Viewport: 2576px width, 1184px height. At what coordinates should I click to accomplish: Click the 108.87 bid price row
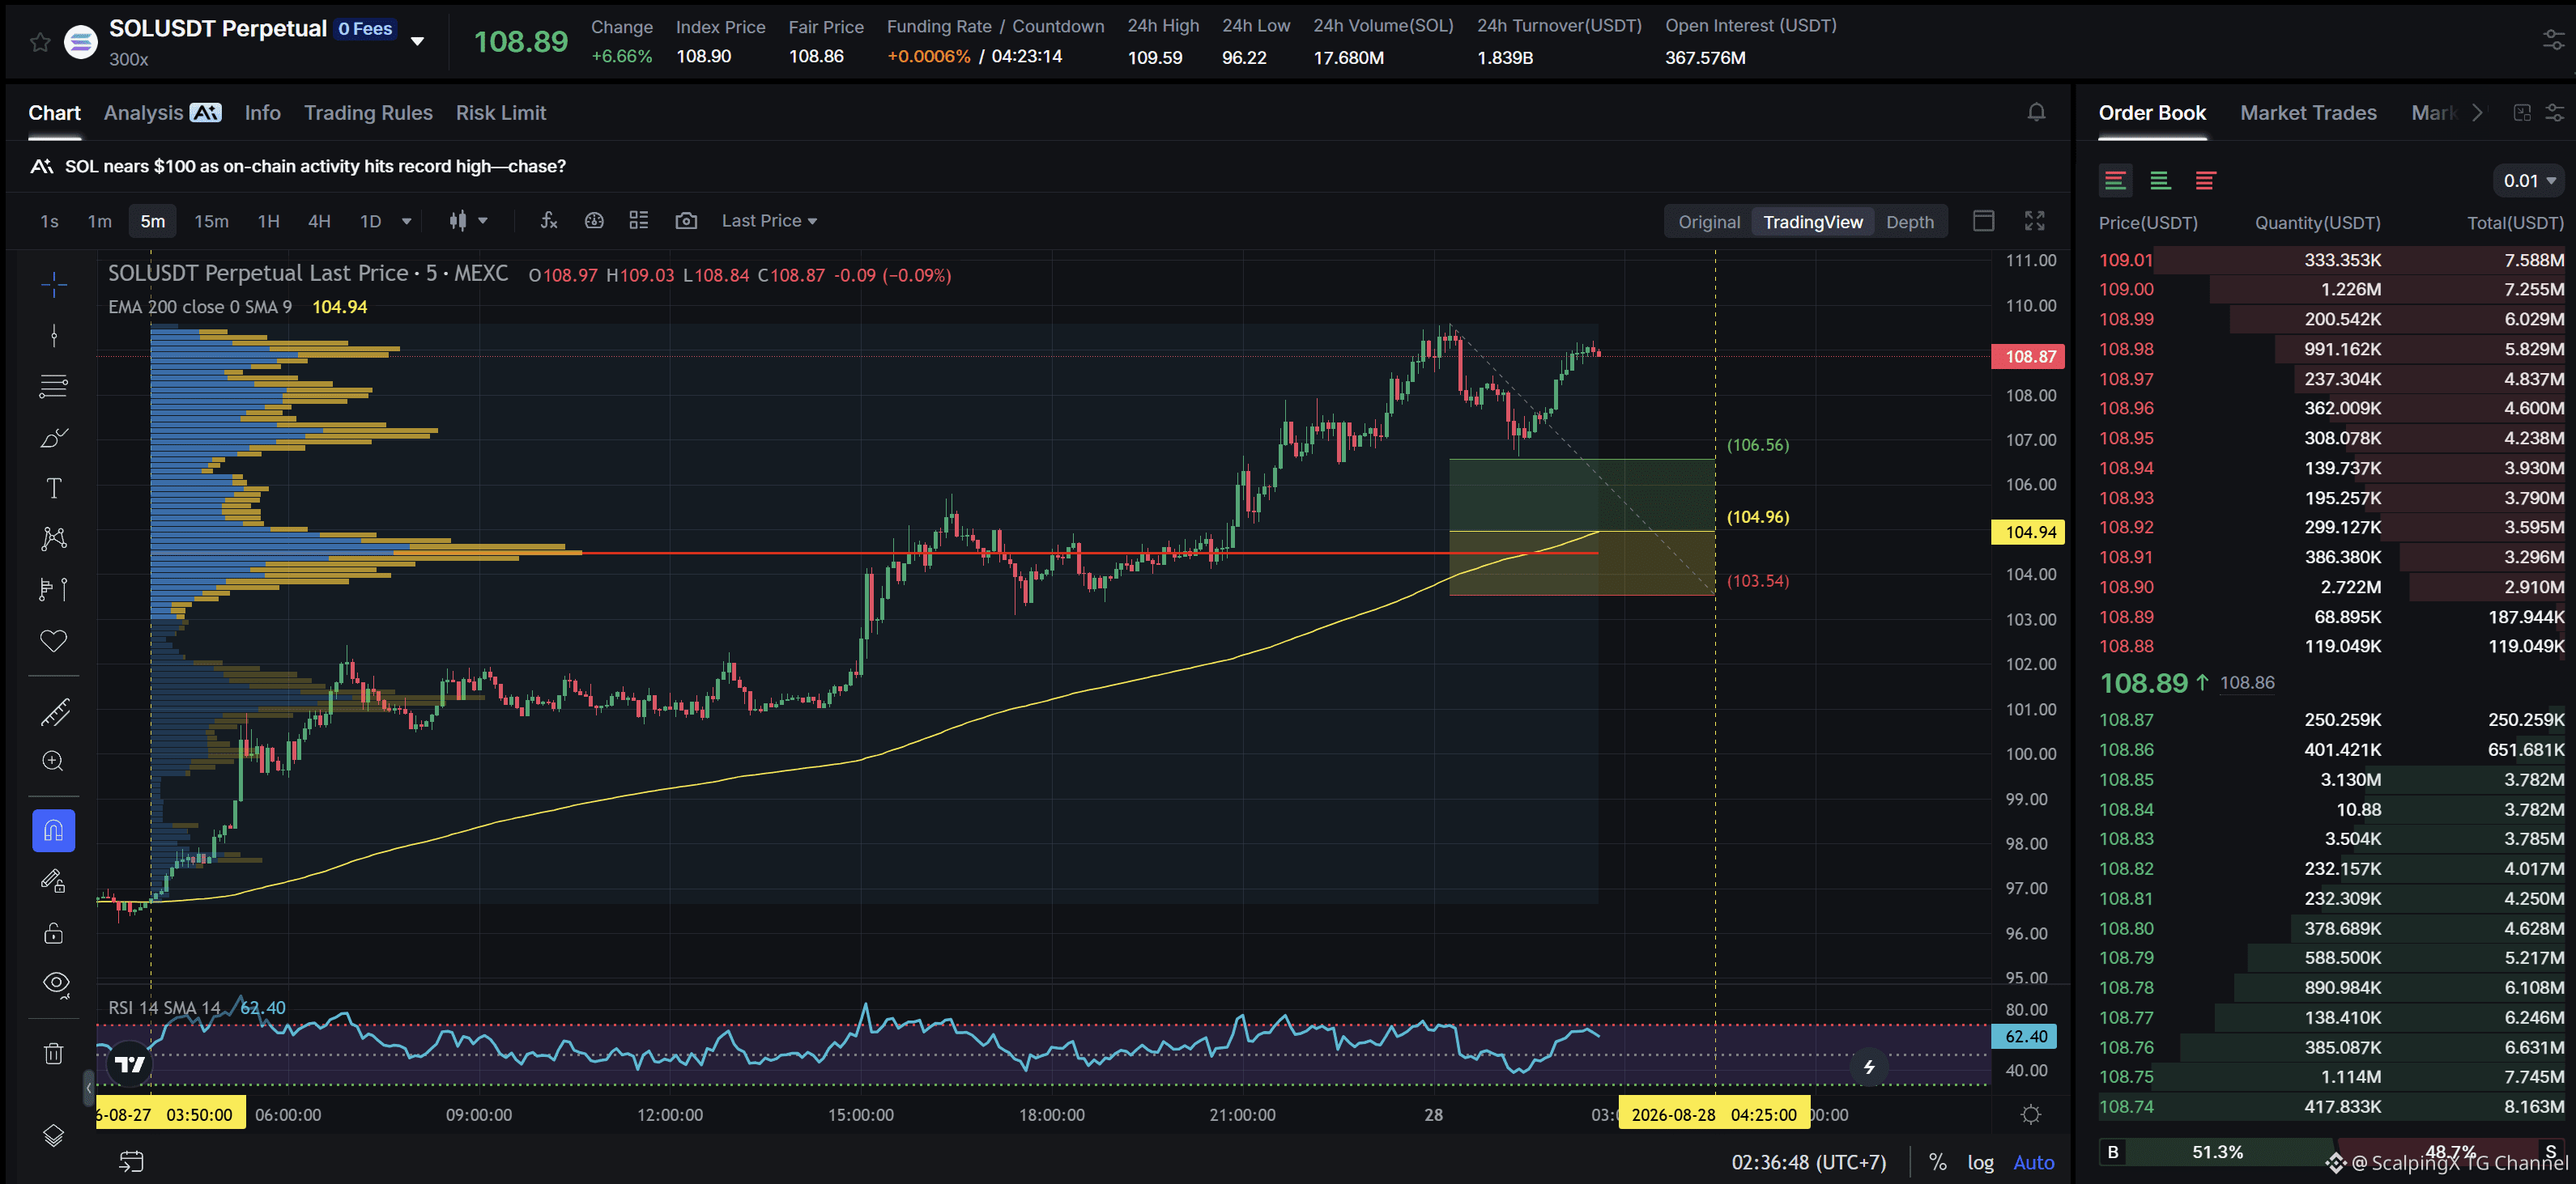pos(2331,719)
